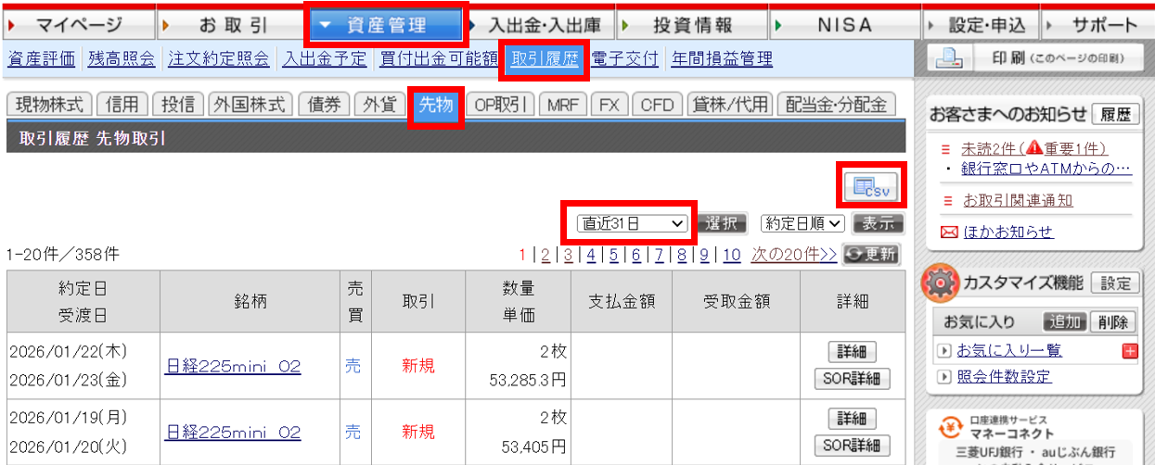This screenshot has height=465, width=1155.
Task: Switch to the FX tab
Action: [609, 104]
